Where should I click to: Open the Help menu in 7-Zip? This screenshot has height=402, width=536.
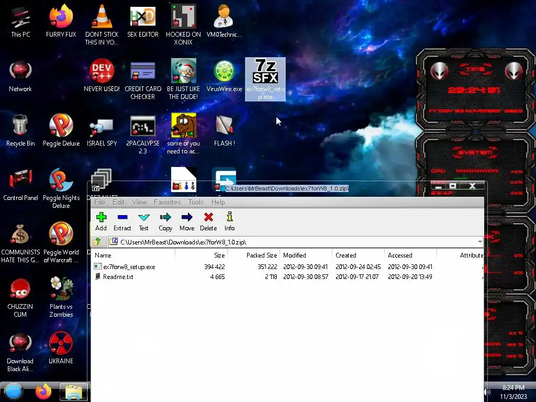click(x=218, y=202)
